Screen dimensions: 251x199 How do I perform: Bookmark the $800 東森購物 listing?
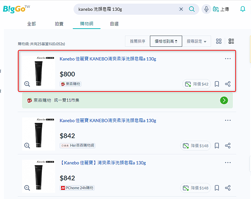tap(217, 84)
